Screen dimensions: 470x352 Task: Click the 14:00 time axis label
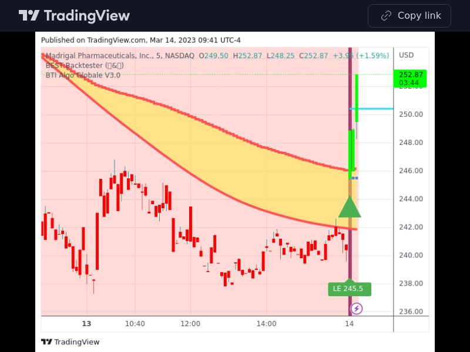click(267, 324)
